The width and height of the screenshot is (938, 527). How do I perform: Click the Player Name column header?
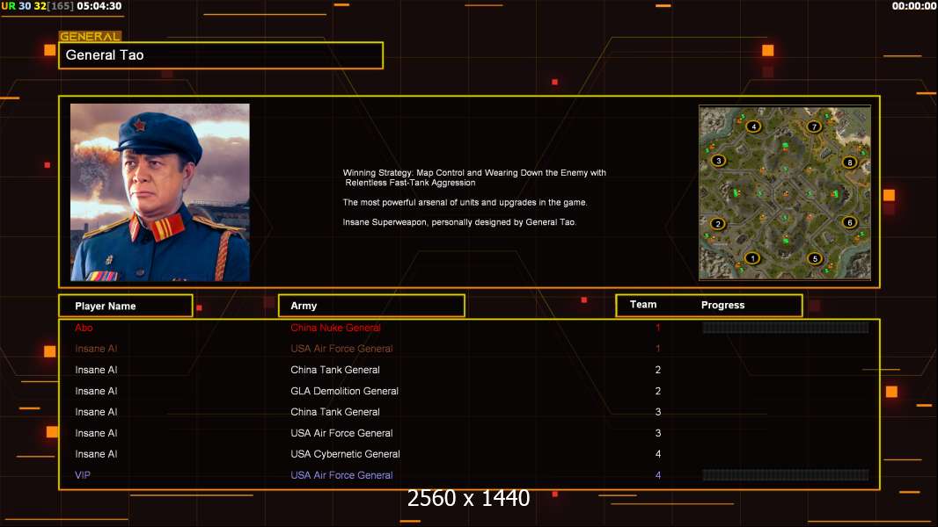click(126, 306)
